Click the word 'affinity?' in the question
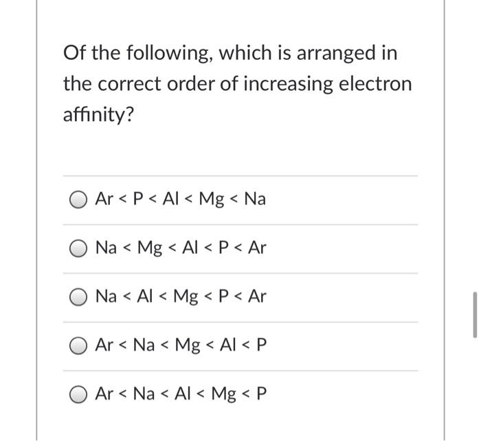Image resolution: width=481 pixels, height=441 pixels. 98,115
